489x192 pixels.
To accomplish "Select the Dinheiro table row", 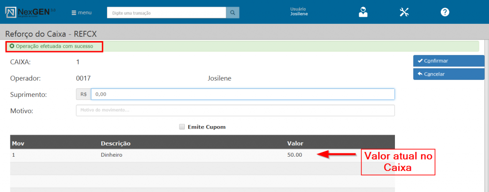I will click(113, 155).
